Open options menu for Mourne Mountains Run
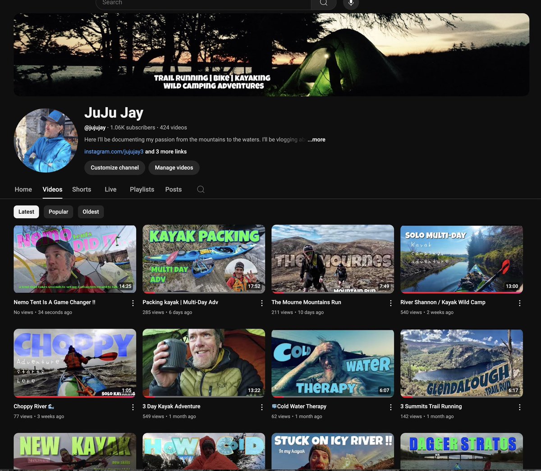The image size is (541, 471). [x=391, y=303]
